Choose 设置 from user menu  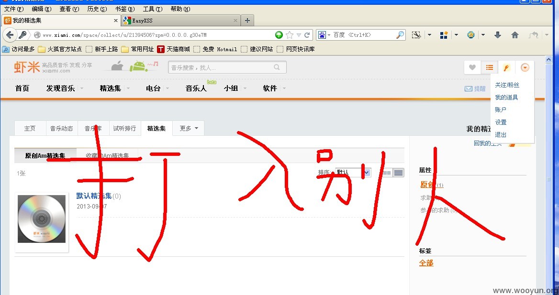click(x=501, y=122)
